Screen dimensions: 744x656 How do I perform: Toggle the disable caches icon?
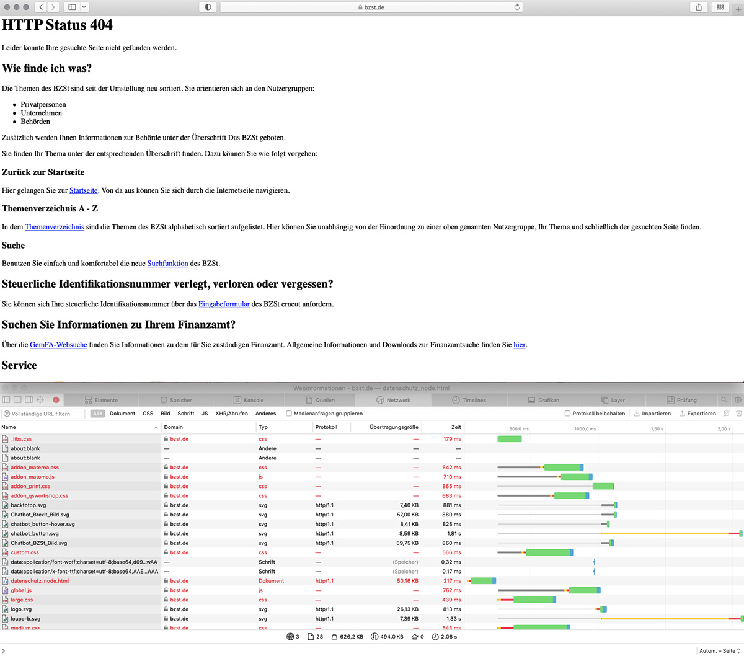coord(726,414)
